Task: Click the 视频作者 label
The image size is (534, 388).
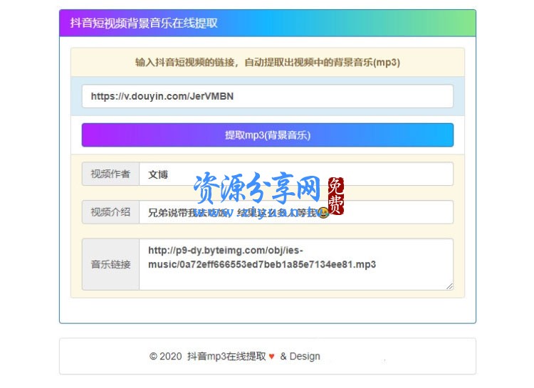Action: tap(110, 174)
